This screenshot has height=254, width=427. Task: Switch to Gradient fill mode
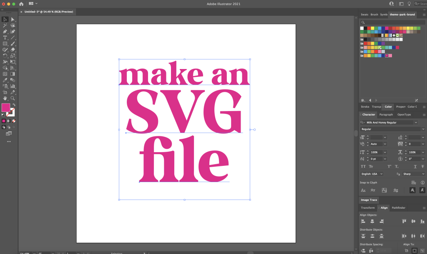point(9,121)
